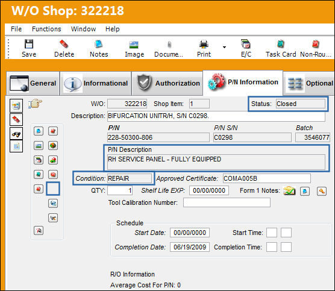Click the red card icon beside teal note

pos(53,174)
